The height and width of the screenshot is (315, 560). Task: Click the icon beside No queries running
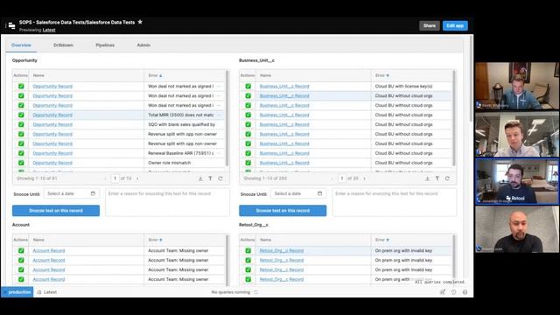(255, 292)
